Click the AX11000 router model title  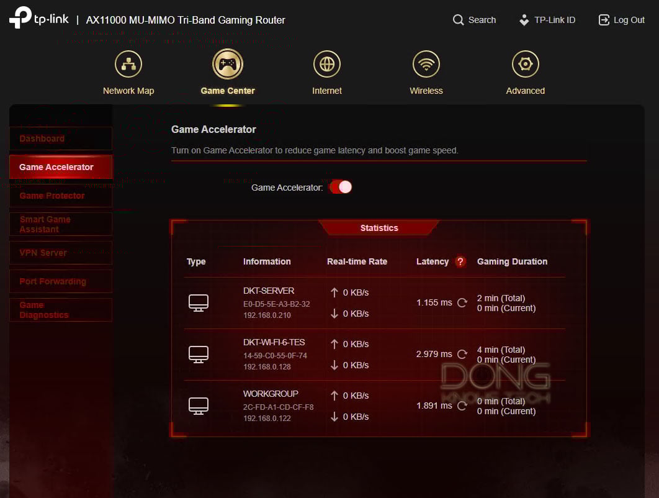(186, 20)
